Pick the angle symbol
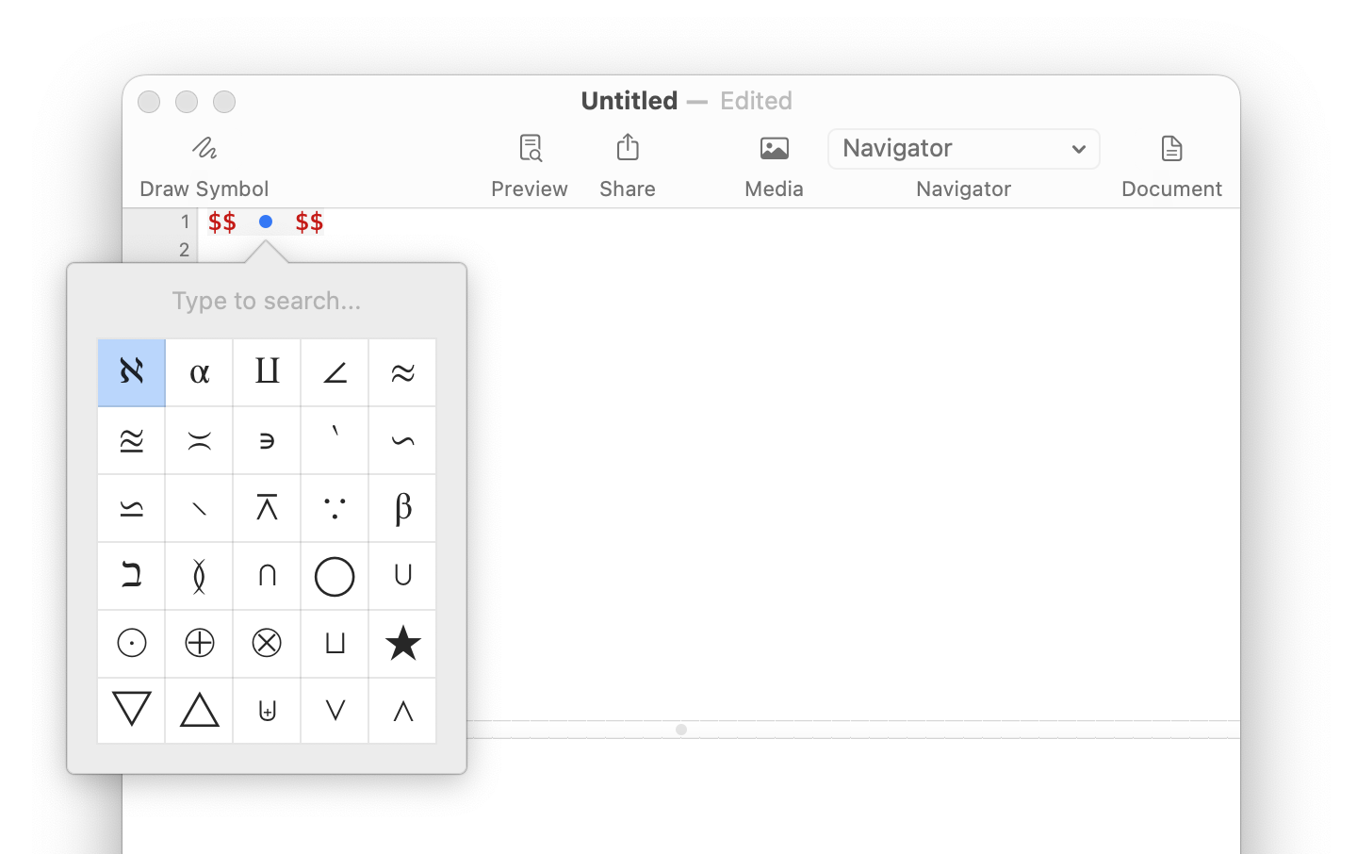1357x854 pixels. point(335,373)
